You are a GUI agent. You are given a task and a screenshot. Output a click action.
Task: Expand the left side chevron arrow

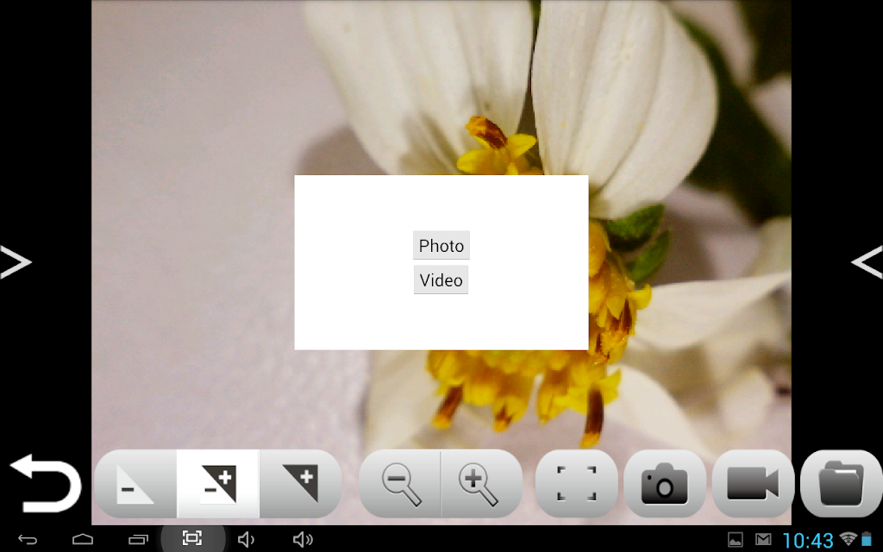pyautogui.click(x=16, y=262)
